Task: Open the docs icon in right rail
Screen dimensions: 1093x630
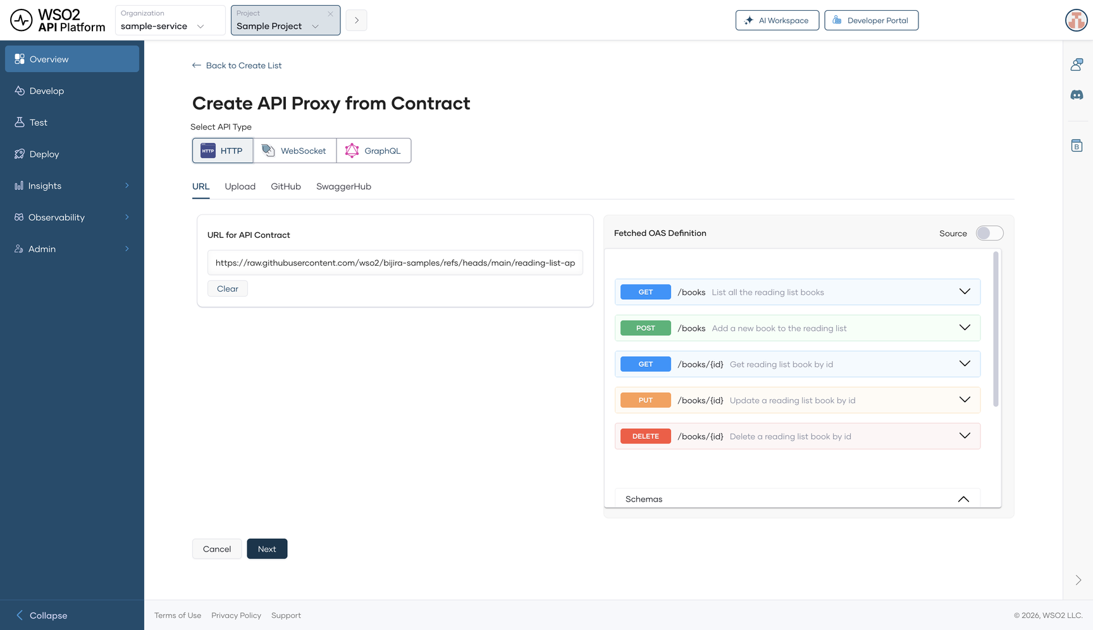Action: pos(1077,145)
